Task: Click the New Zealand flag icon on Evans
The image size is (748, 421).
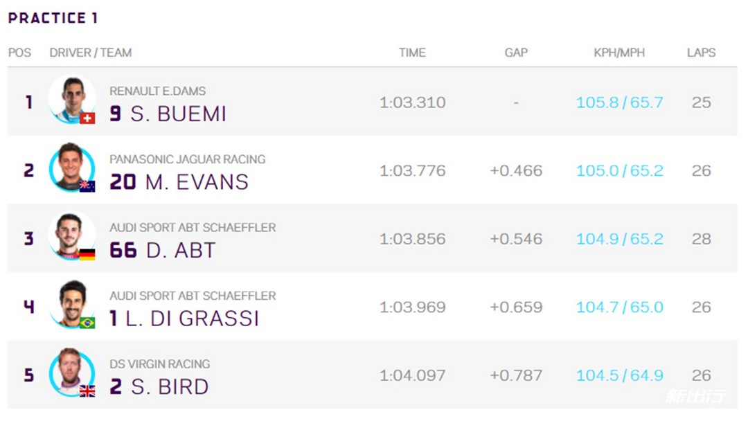Action: click(87, 186)
